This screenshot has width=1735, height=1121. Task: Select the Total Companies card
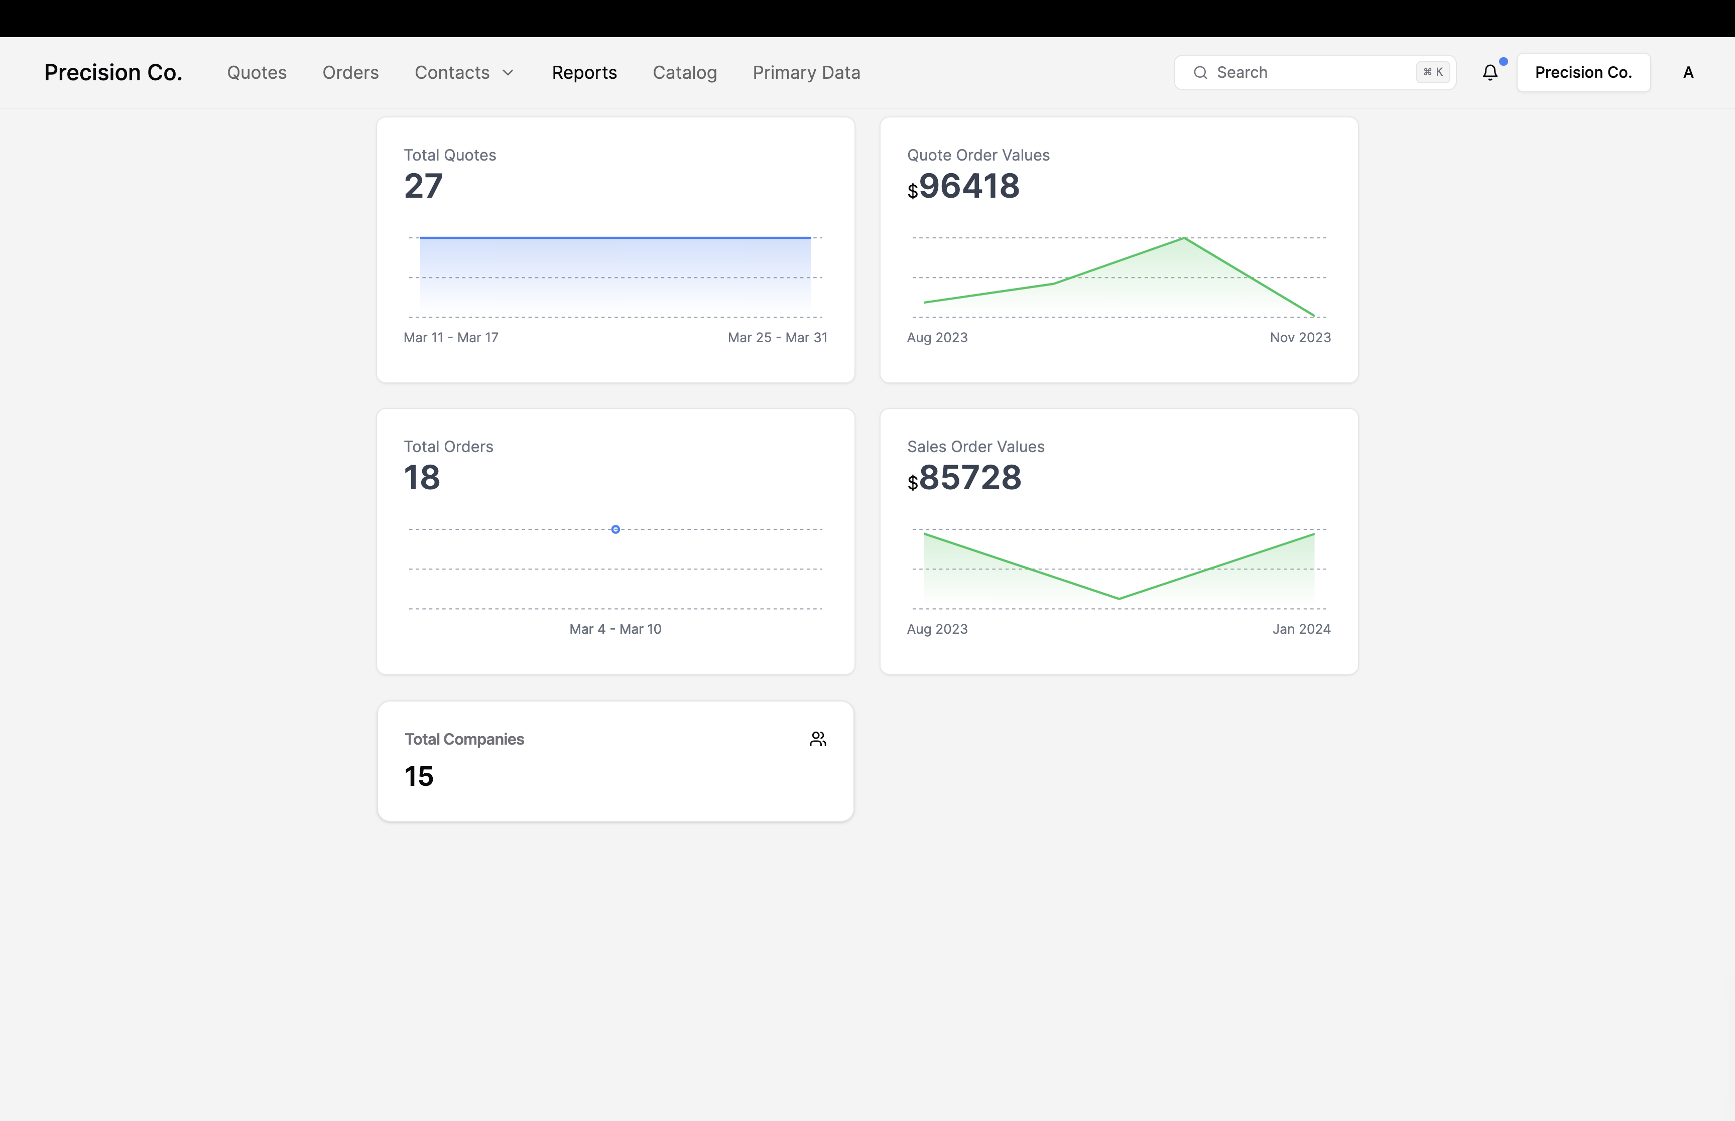pyautogui.click(x=615, y=761)
